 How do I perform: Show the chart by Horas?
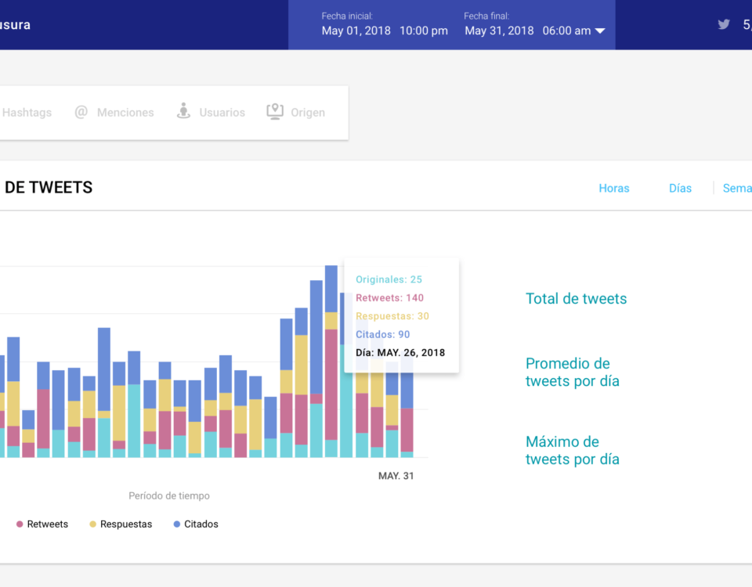[614, 188]
